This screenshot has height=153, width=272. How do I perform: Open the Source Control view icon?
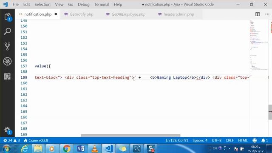point(7,46)
